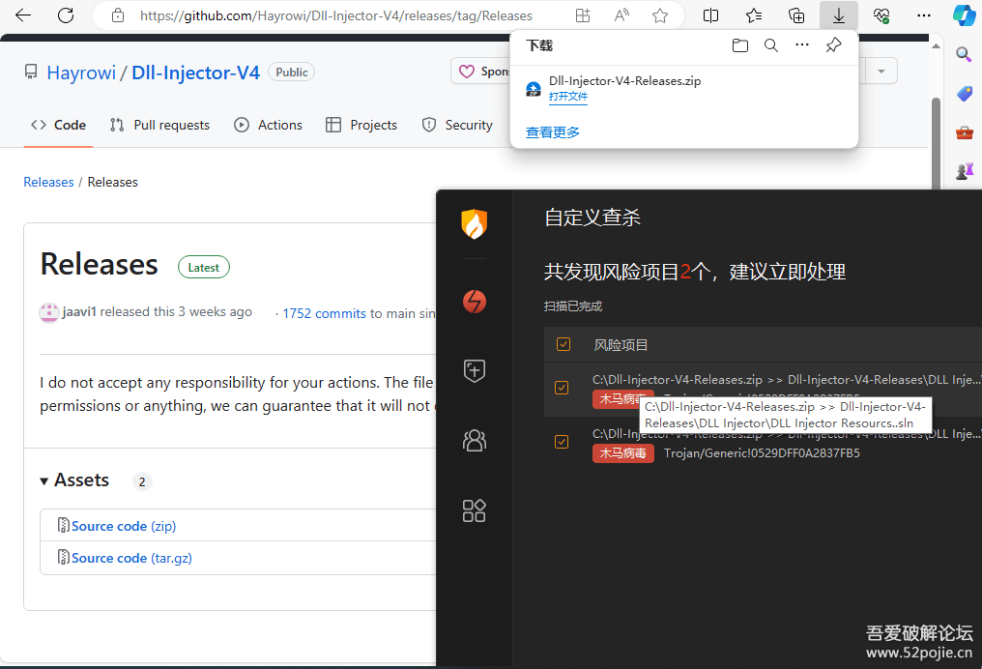Click 打开文件 under the downloaded zip
Image resolution: width=982 pixels, height=669 pixels.
tap(568, 97)
